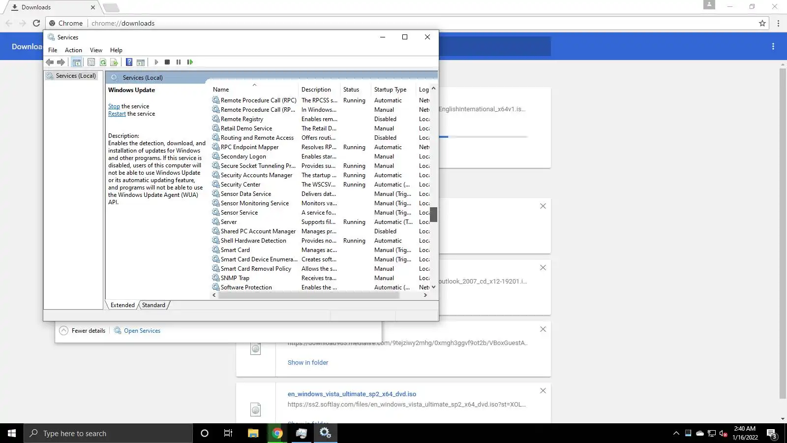Click the scroll up arrow in services list
The width and height of the screenshot is (787, 443).
pyautogui.click(x=433, y=89)
